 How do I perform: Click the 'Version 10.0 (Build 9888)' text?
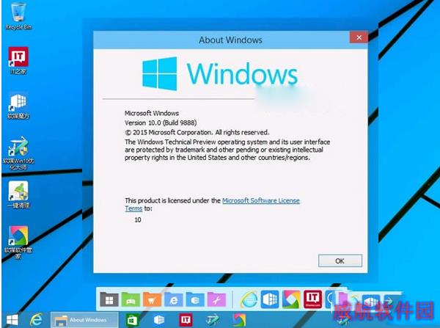point(161,123)
